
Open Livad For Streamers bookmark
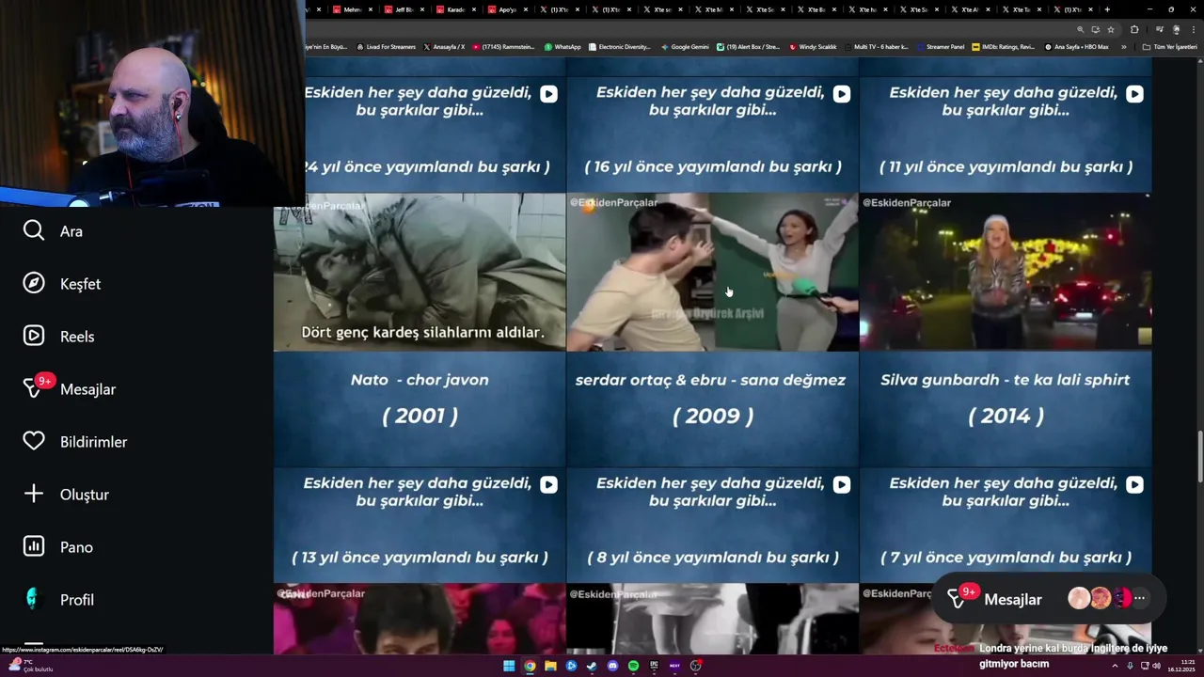point(386,47)
